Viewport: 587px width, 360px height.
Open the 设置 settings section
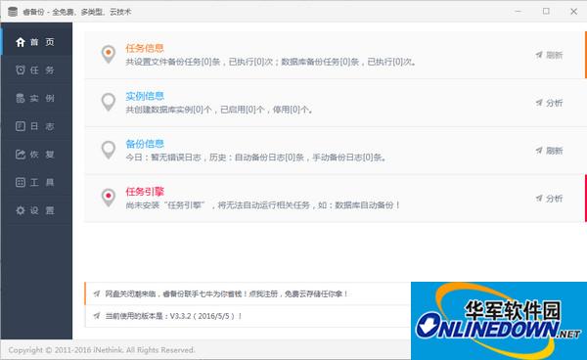[x=36, y=210]
